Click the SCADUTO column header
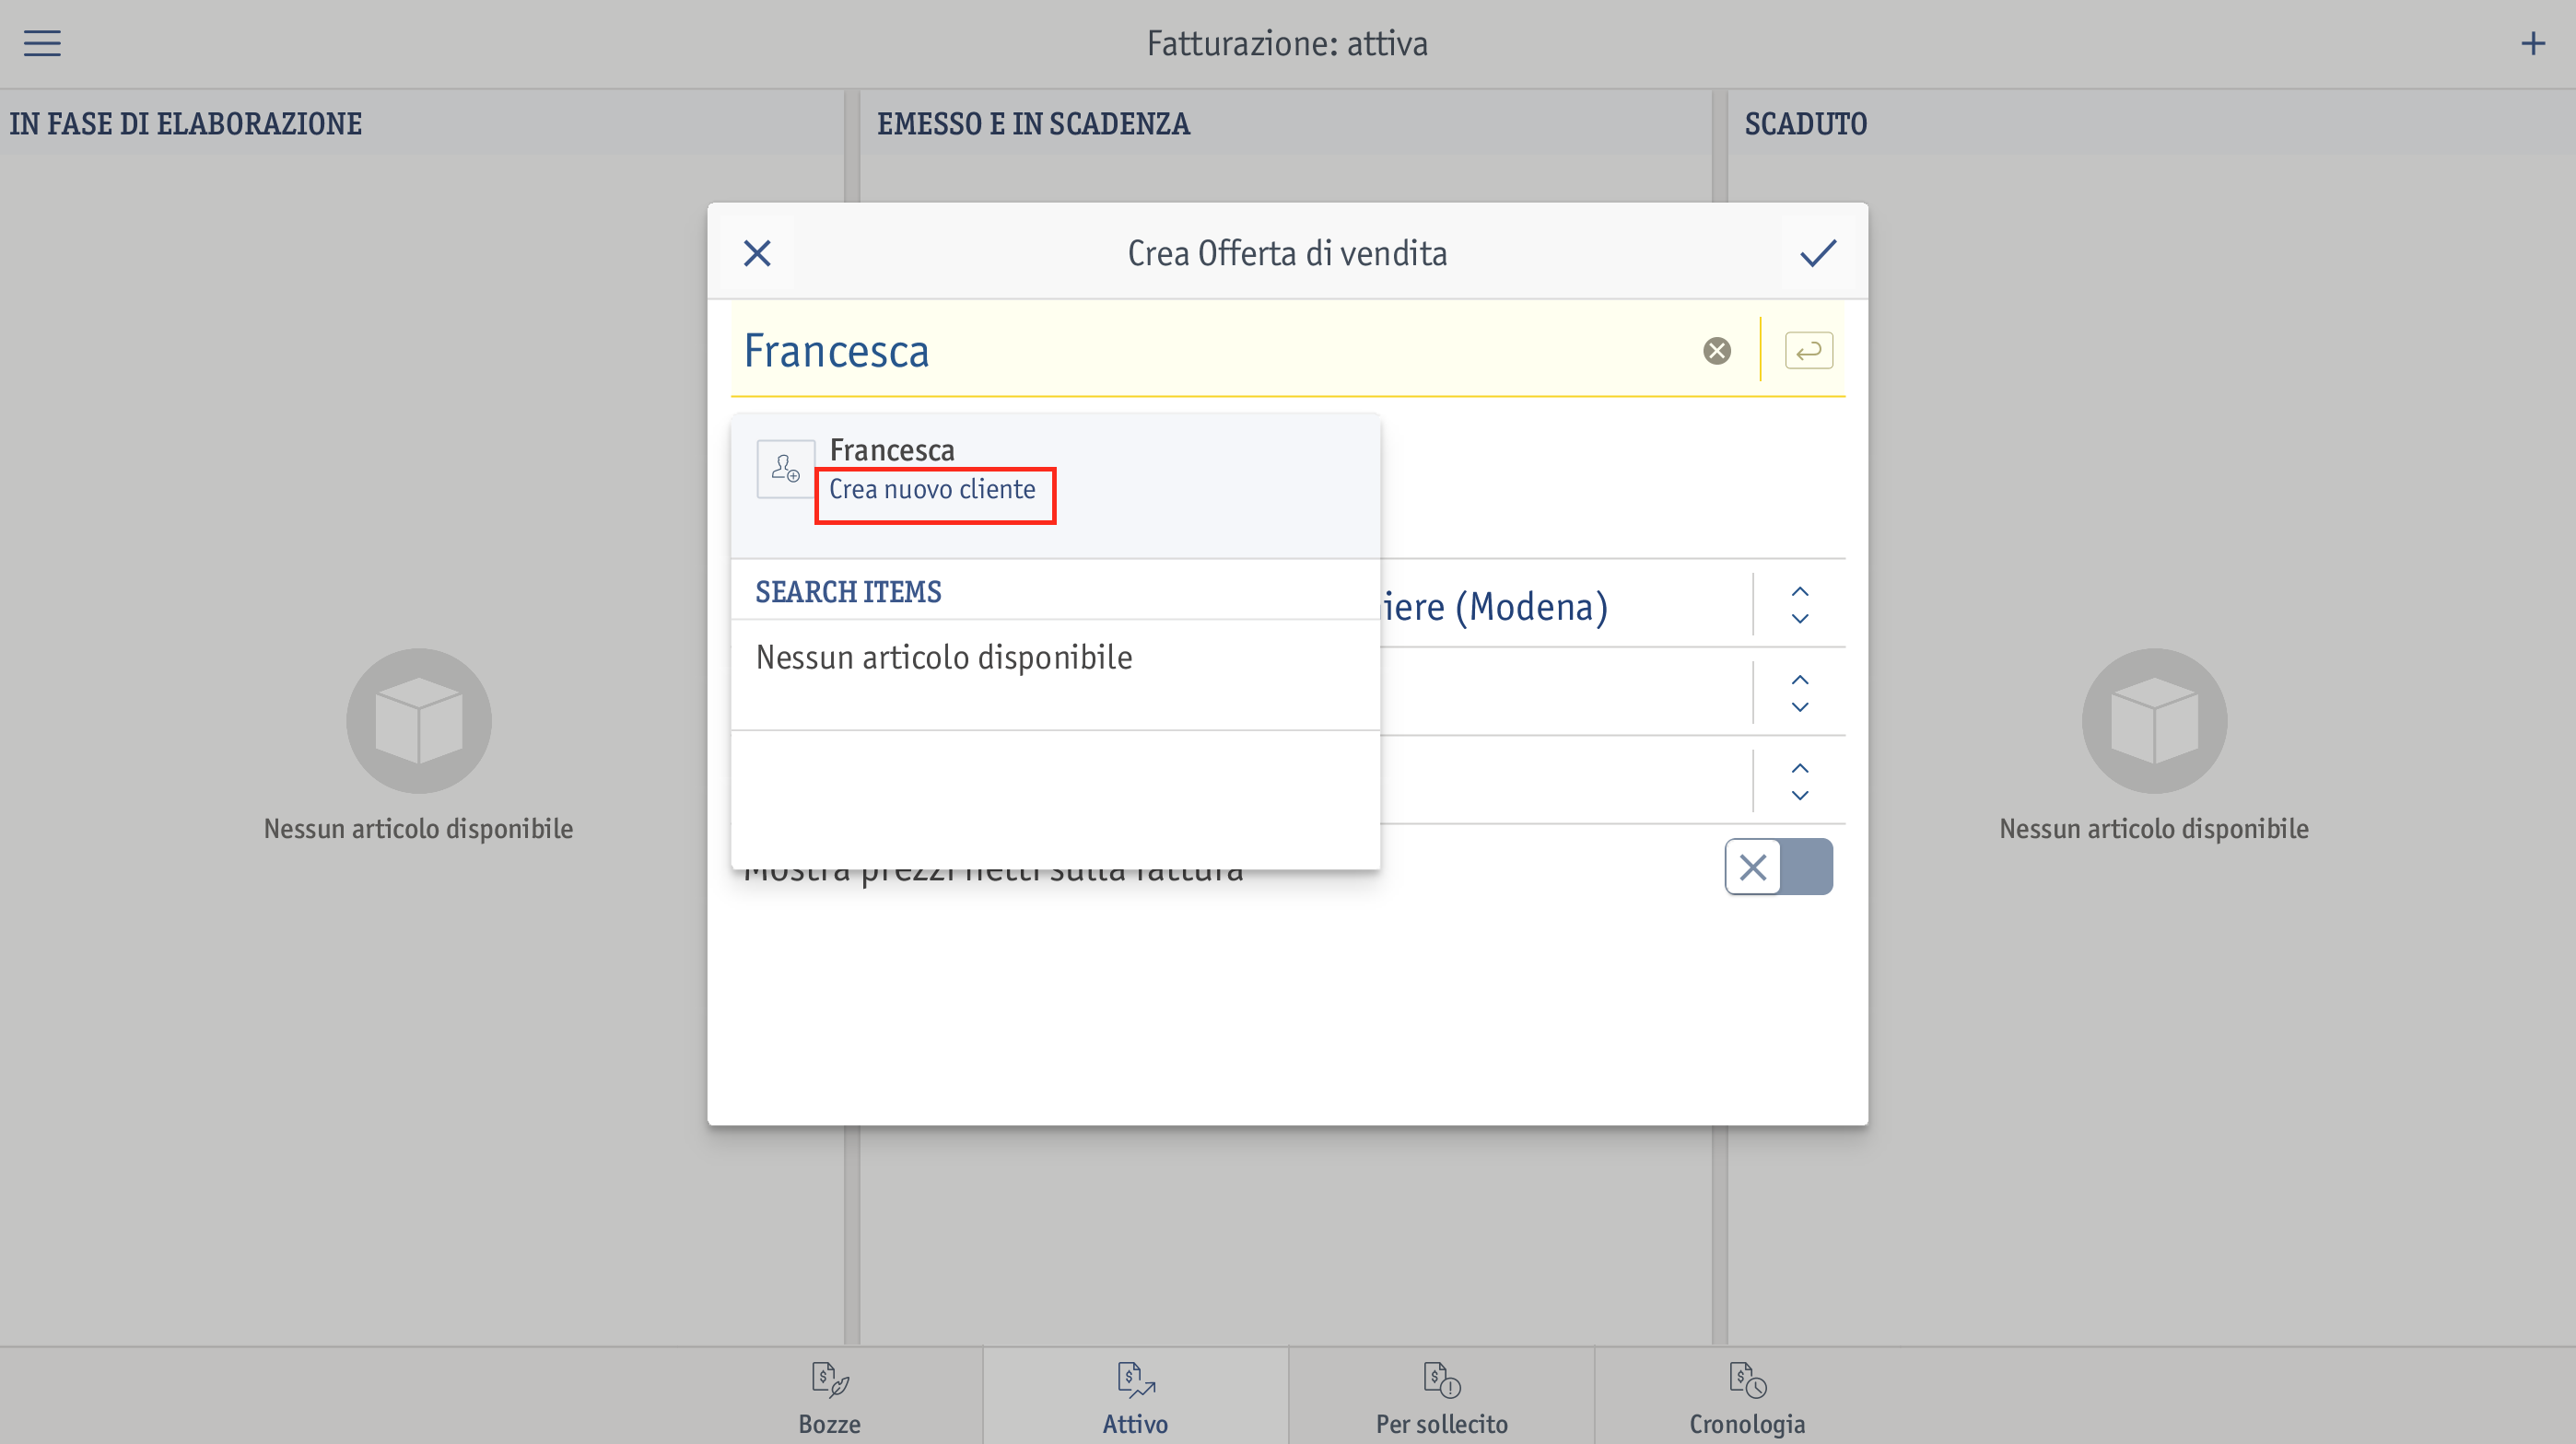The image size is (2576, 1444). [1806, 124]
